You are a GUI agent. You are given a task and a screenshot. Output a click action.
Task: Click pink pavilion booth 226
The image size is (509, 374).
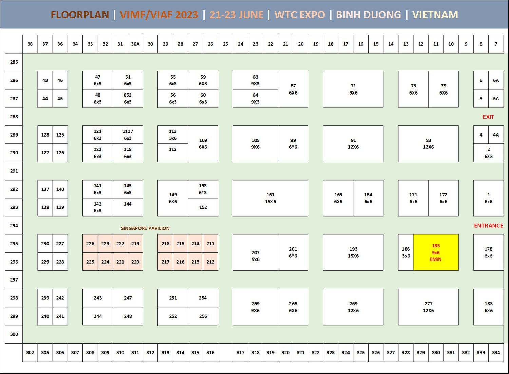tap(90, 244)
